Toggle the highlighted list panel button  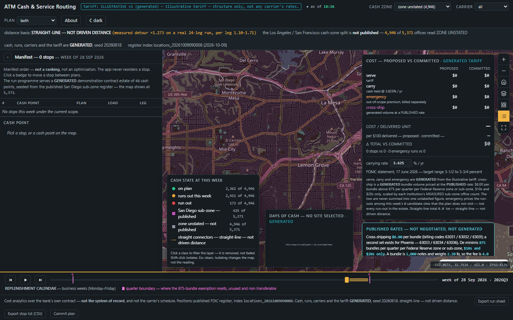[504, 116]
